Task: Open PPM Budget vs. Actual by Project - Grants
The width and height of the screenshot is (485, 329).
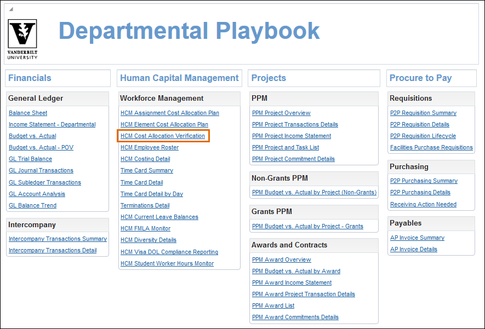Action: [307, 226]
